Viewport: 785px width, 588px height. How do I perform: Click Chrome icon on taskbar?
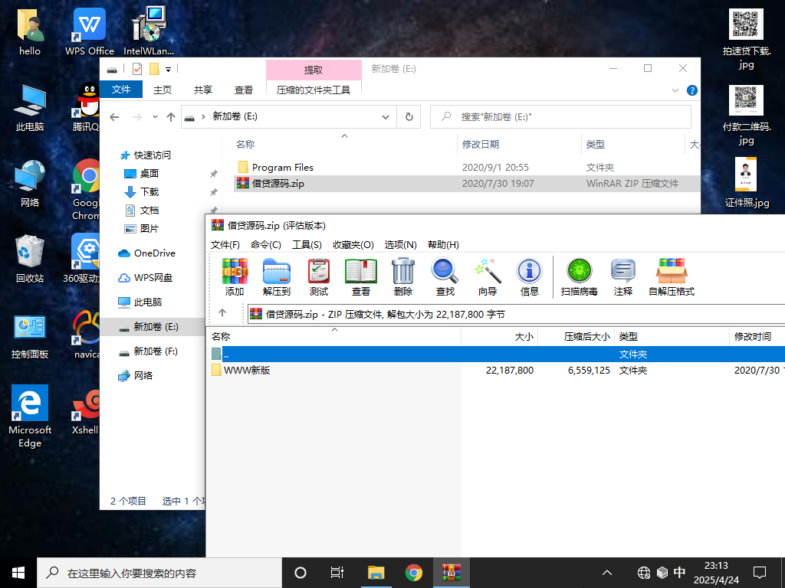coord(413,573)
